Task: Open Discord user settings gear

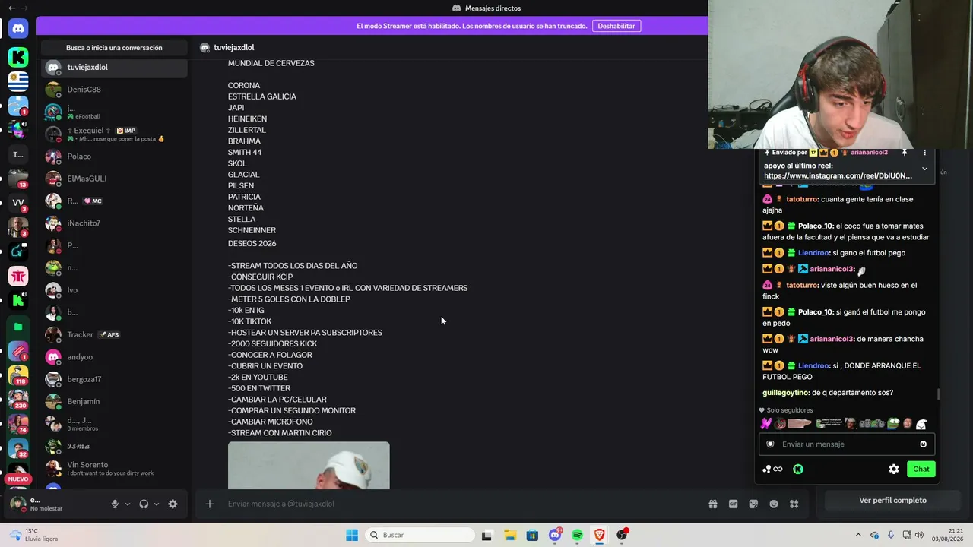Action: tap(173, 504)
